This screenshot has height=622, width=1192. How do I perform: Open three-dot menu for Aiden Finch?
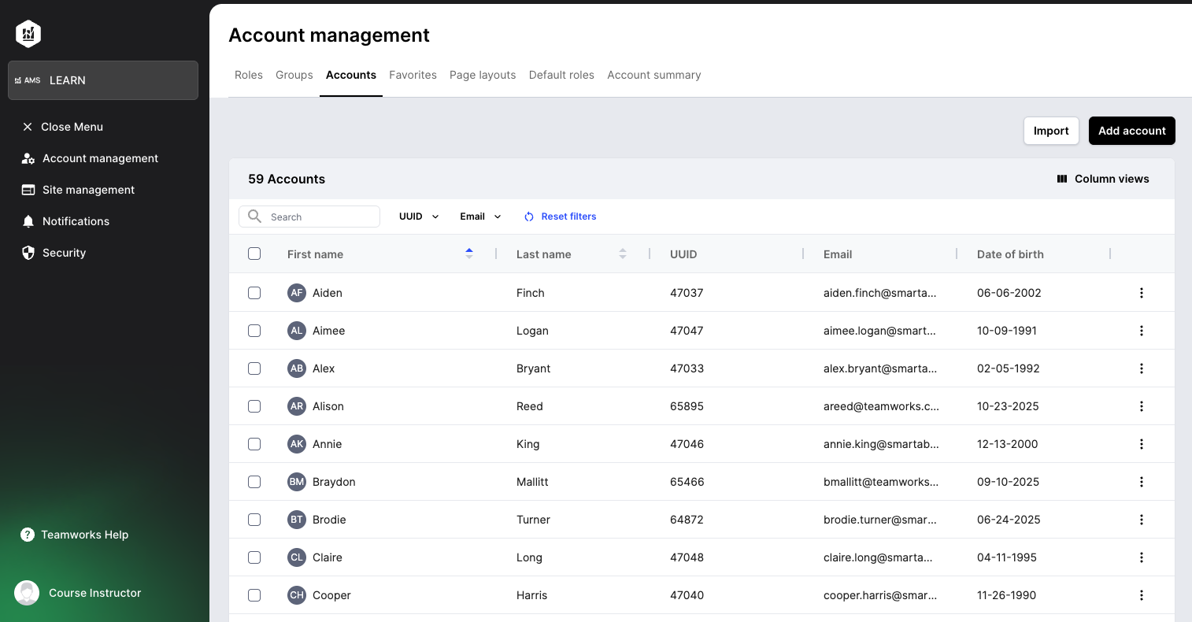pyautogui.click(x=1141, y=293)
